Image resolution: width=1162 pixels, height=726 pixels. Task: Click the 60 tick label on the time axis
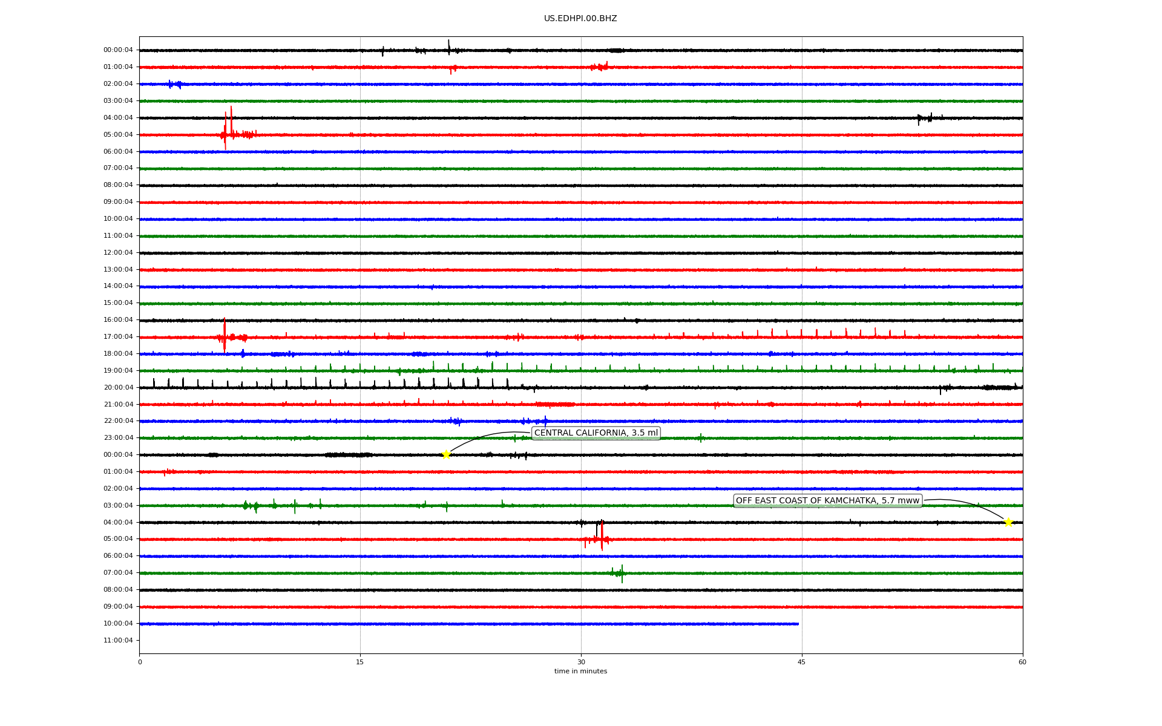pos(1022,662)
